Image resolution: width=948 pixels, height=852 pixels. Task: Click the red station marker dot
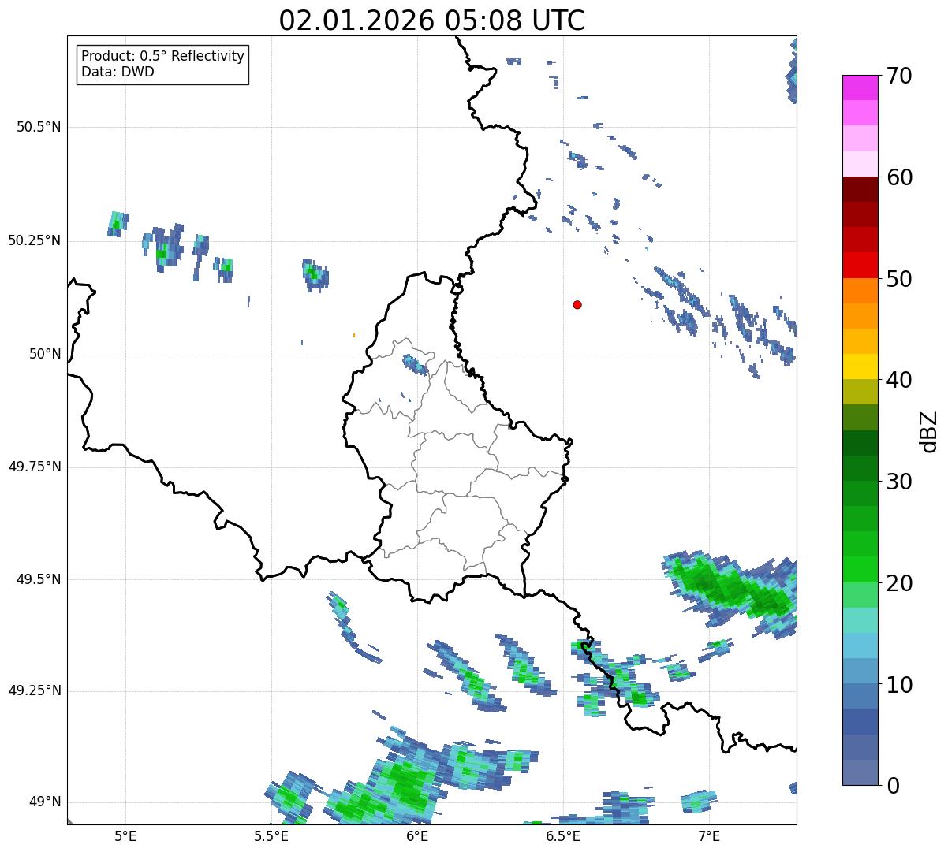pyautogui.click(x=577, y=304)
